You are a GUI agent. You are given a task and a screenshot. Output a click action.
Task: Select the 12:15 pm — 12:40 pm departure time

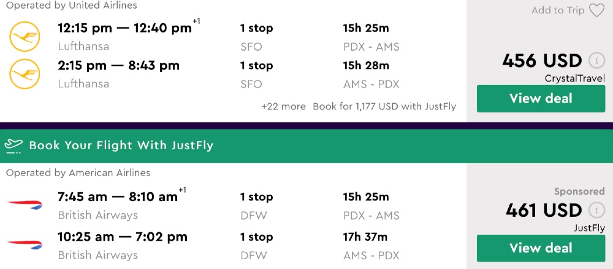(124, 28)
